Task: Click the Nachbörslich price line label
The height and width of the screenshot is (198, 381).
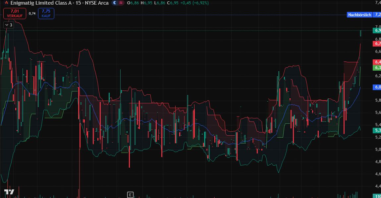Action: (x=359, y=15)
